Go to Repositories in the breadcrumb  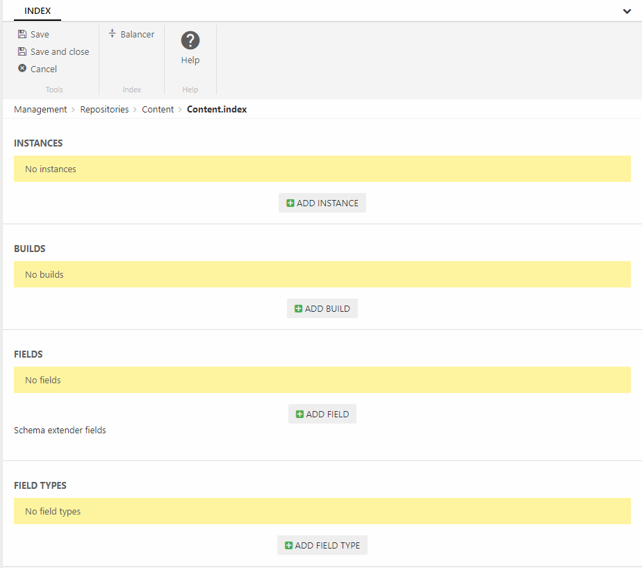(104, 109)
